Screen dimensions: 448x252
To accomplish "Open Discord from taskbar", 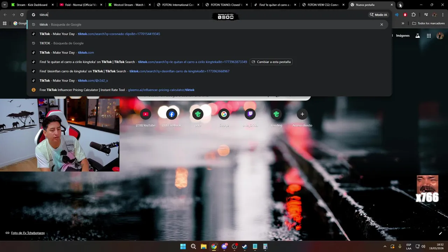I will pyautogui.click(x=224, y=246).
